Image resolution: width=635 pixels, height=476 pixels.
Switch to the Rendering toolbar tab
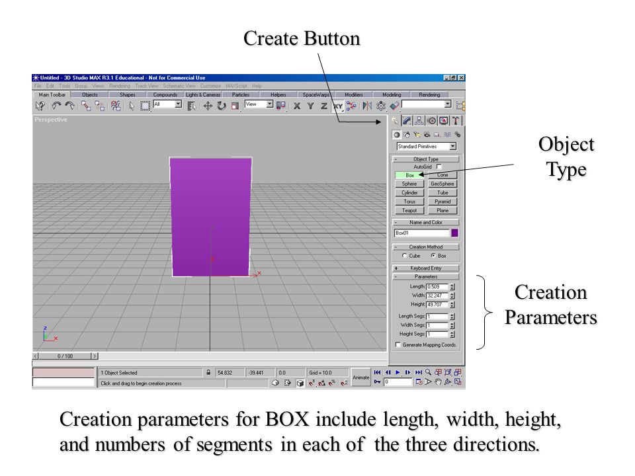coord(429,95)
